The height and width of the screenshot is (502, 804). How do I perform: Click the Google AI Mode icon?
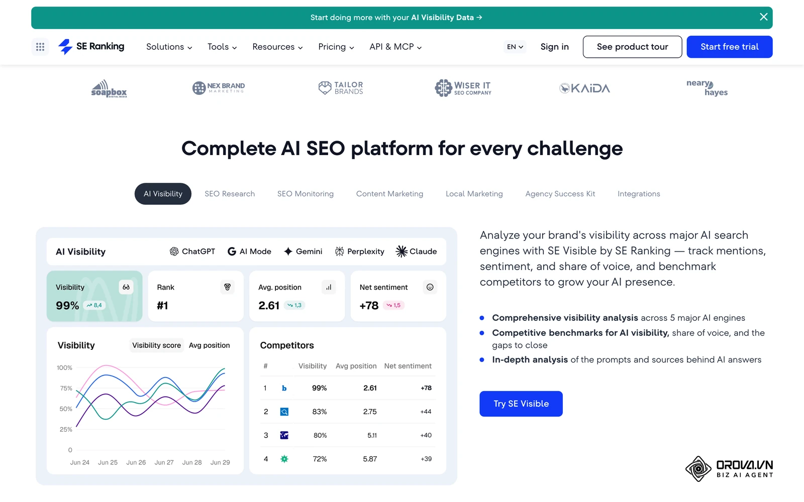[x=232, y=252]
